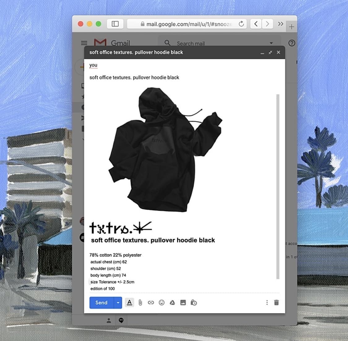Click the 'you' recipient field
Image resolution: width=348 pixels, height=341 pixels.
coord(93,65)
